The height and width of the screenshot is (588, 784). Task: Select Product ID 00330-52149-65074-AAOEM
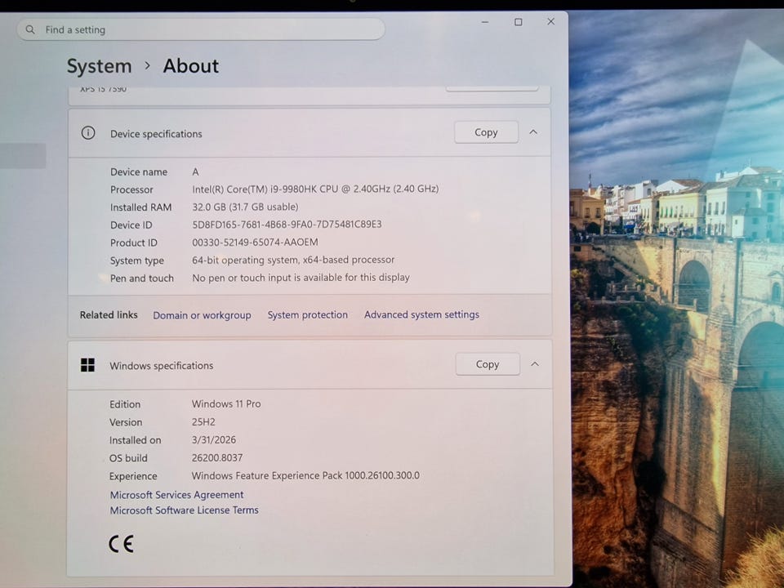[x=255, y=242]
